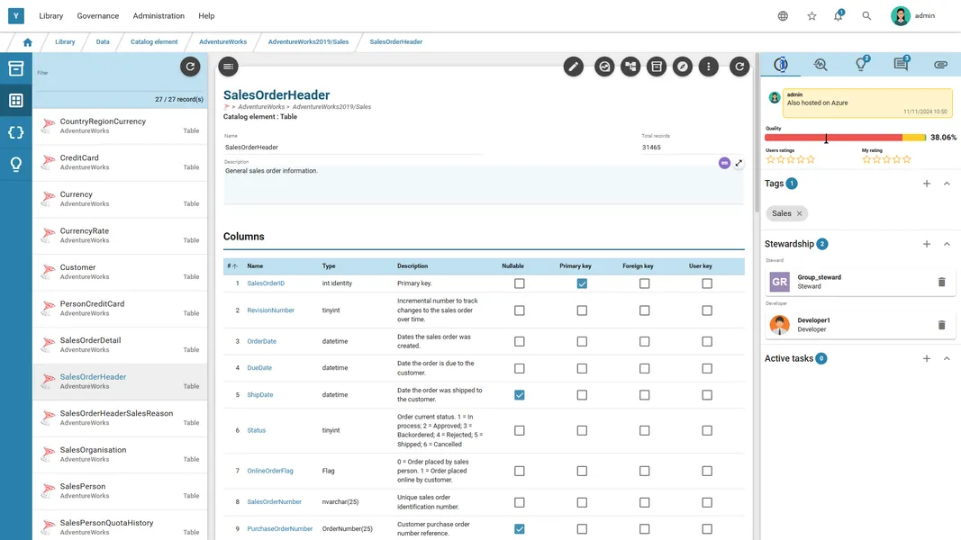Click the favorites star in the top bar
The image size is (961, 540).
pyautogui.click(x=811, y=16)
